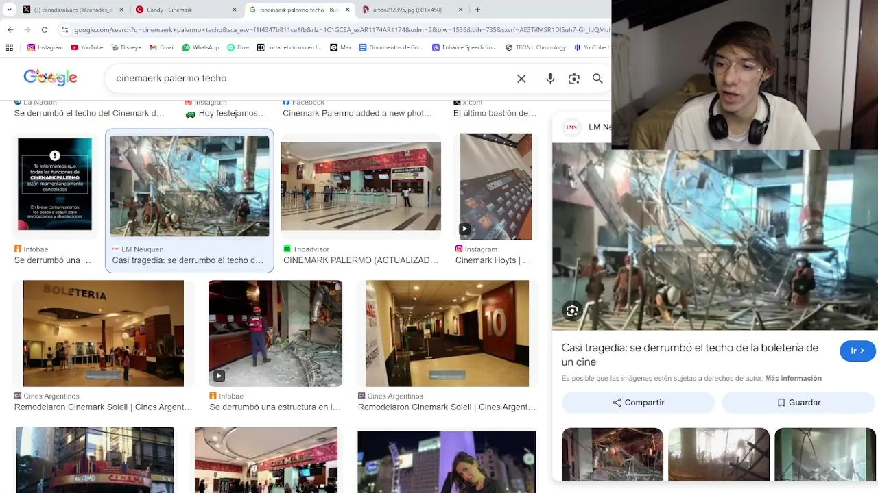The width and height of the screenshot is (878, 493).
Task: Submit search with magnifier icon
Action: click(x=597, y=79)
